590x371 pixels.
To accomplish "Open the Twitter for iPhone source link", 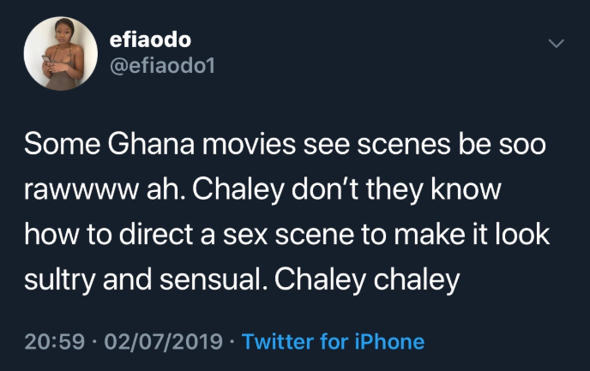I will [334, 342].
